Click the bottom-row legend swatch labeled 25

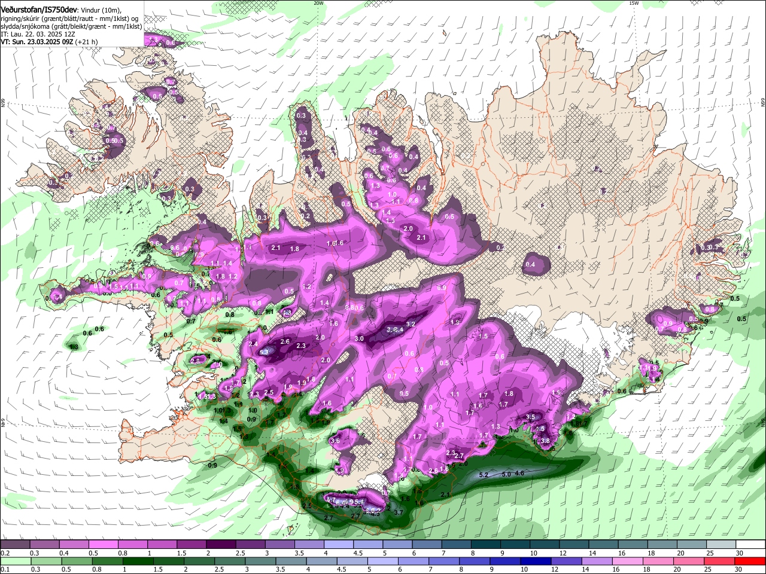721,561
